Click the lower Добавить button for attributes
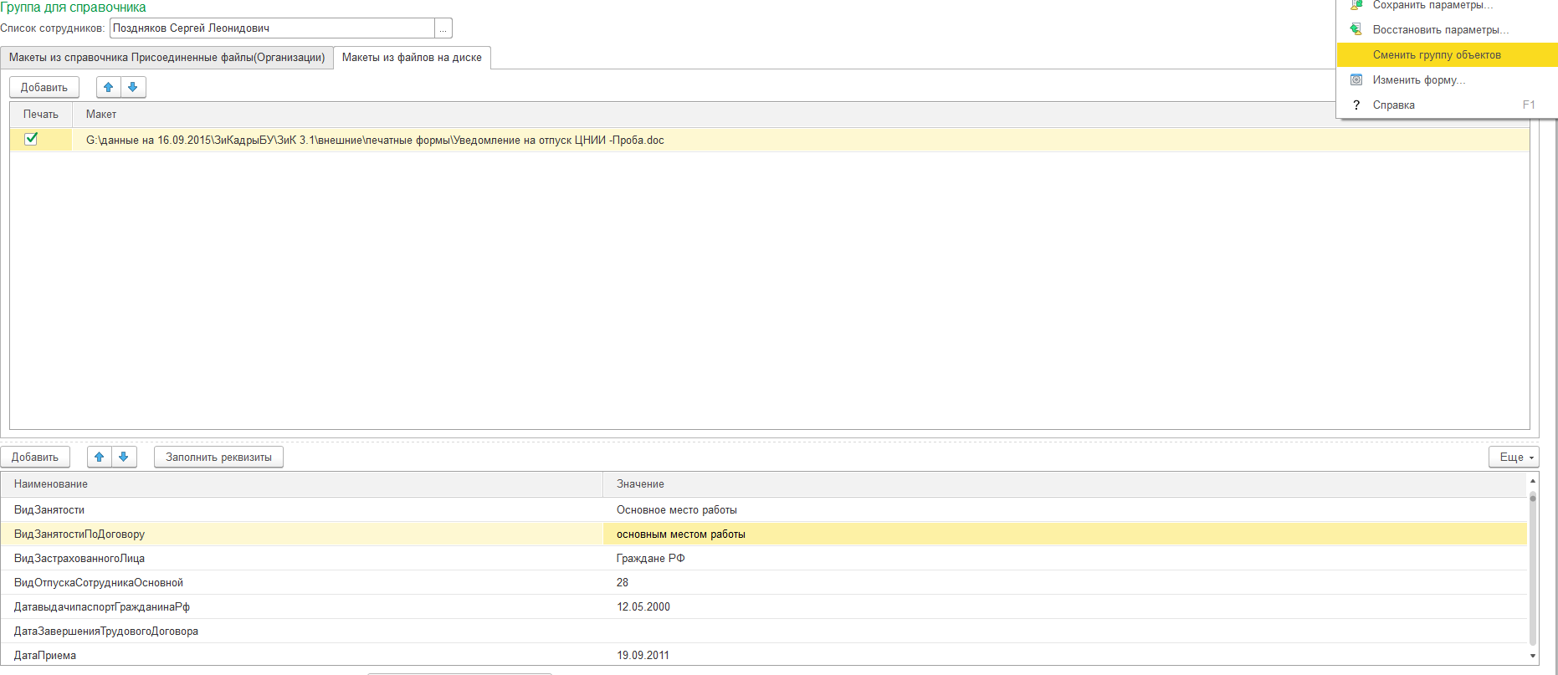Screen dimensions: 1558x675 [35, 457]
